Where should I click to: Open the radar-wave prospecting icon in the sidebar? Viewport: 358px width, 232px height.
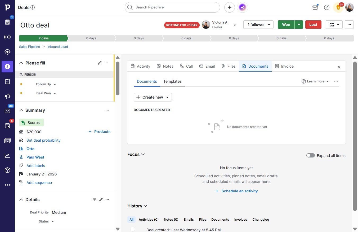pos(7,37)
